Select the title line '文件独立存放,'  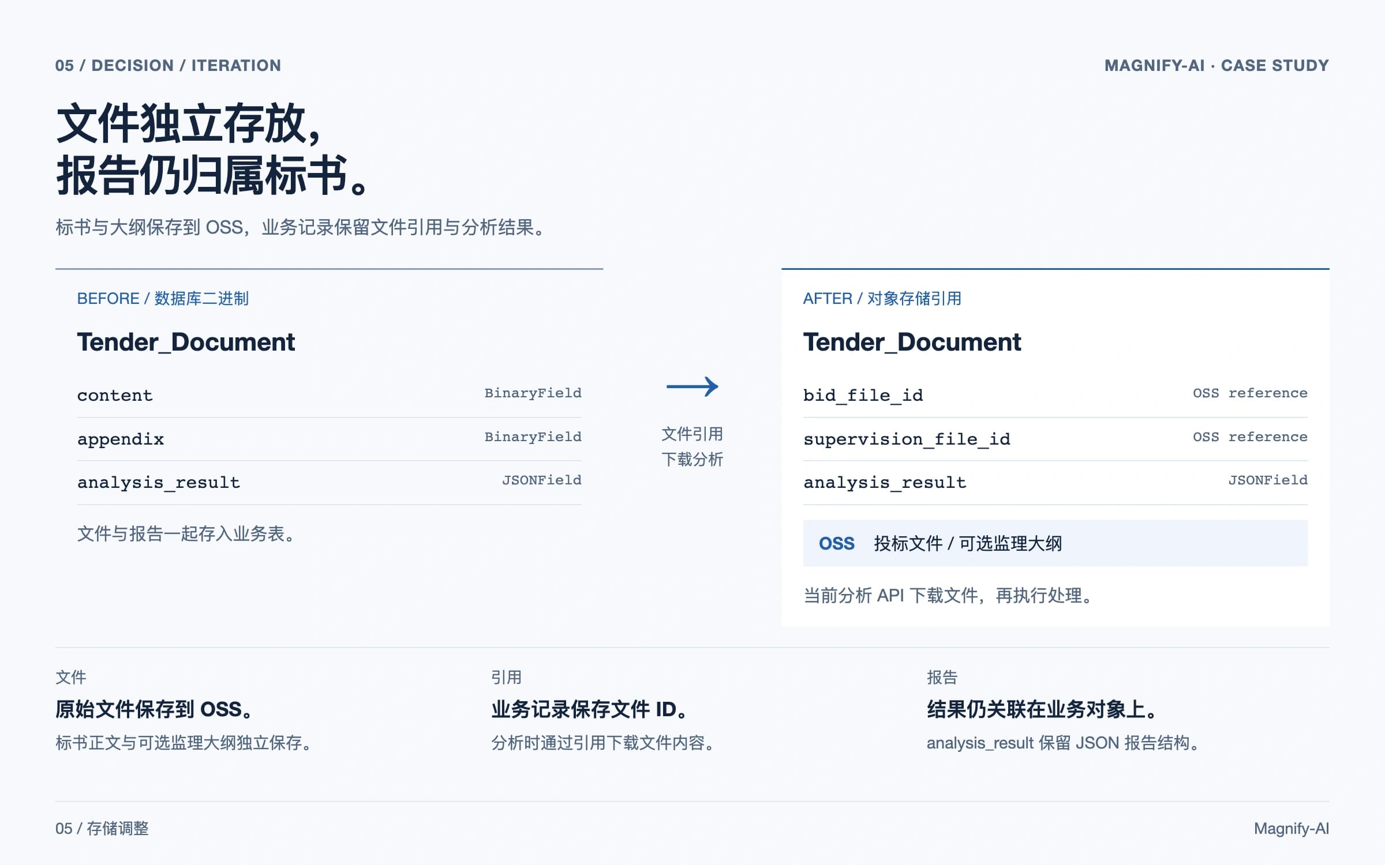tap(189, 124)
